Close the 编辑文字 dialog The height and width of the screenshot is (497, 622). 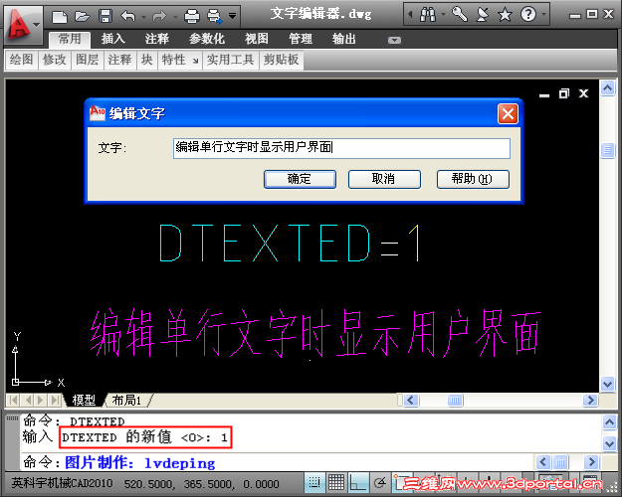click(508, 114)
